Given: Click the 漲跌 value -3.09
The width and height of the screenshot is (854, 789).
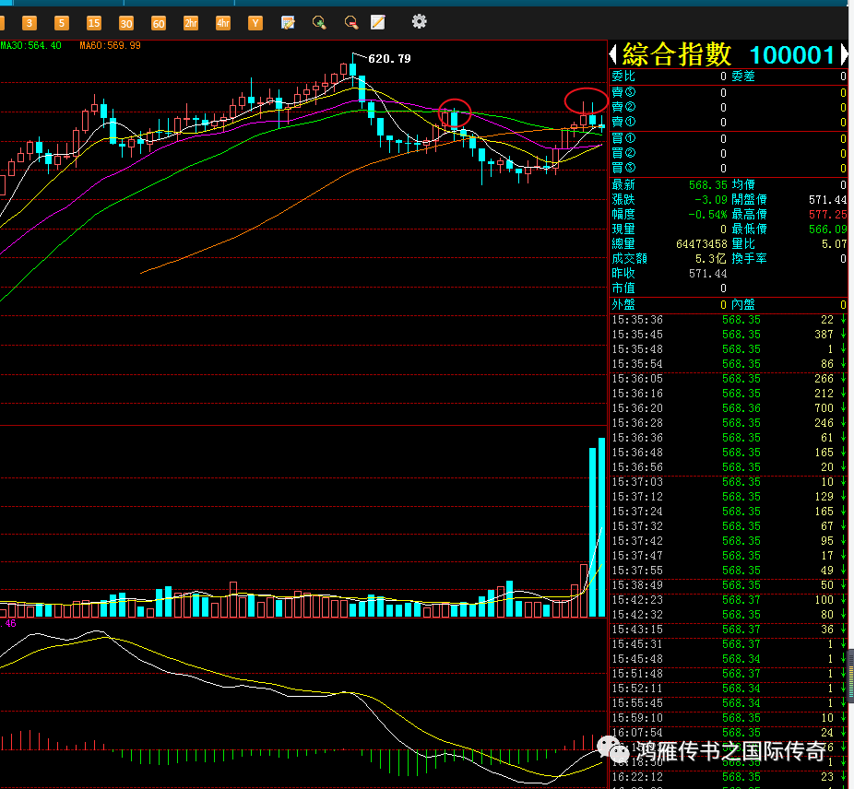Looking at the screenshot, I should pos(711,200).
